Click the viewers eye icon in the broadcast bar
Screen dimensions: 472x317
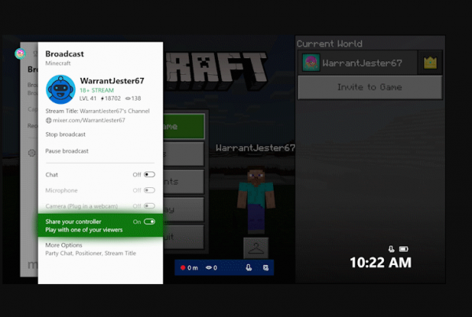(x=208, y=267)
